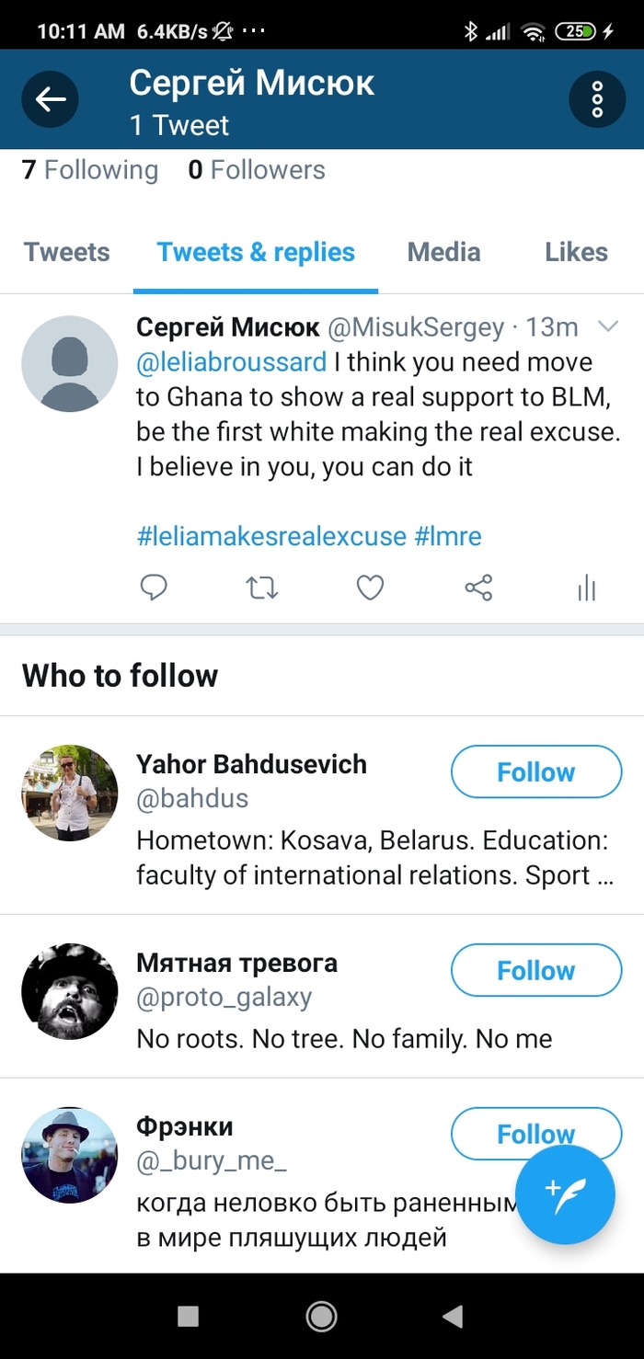The width and height of the screenshot is (644, 1359).
Task: Share the tweet using share icon
Action: tap(478, 588)
